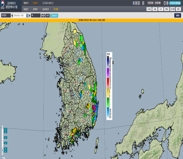The image size is (183, 159).
Task: Click the zoom-in button atop the zoom slider
Action: (2, 127)
